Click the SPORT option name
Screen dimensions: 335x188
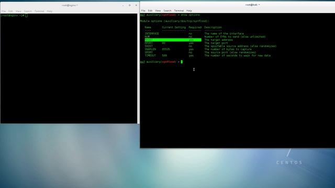click(x=149, y=52)
